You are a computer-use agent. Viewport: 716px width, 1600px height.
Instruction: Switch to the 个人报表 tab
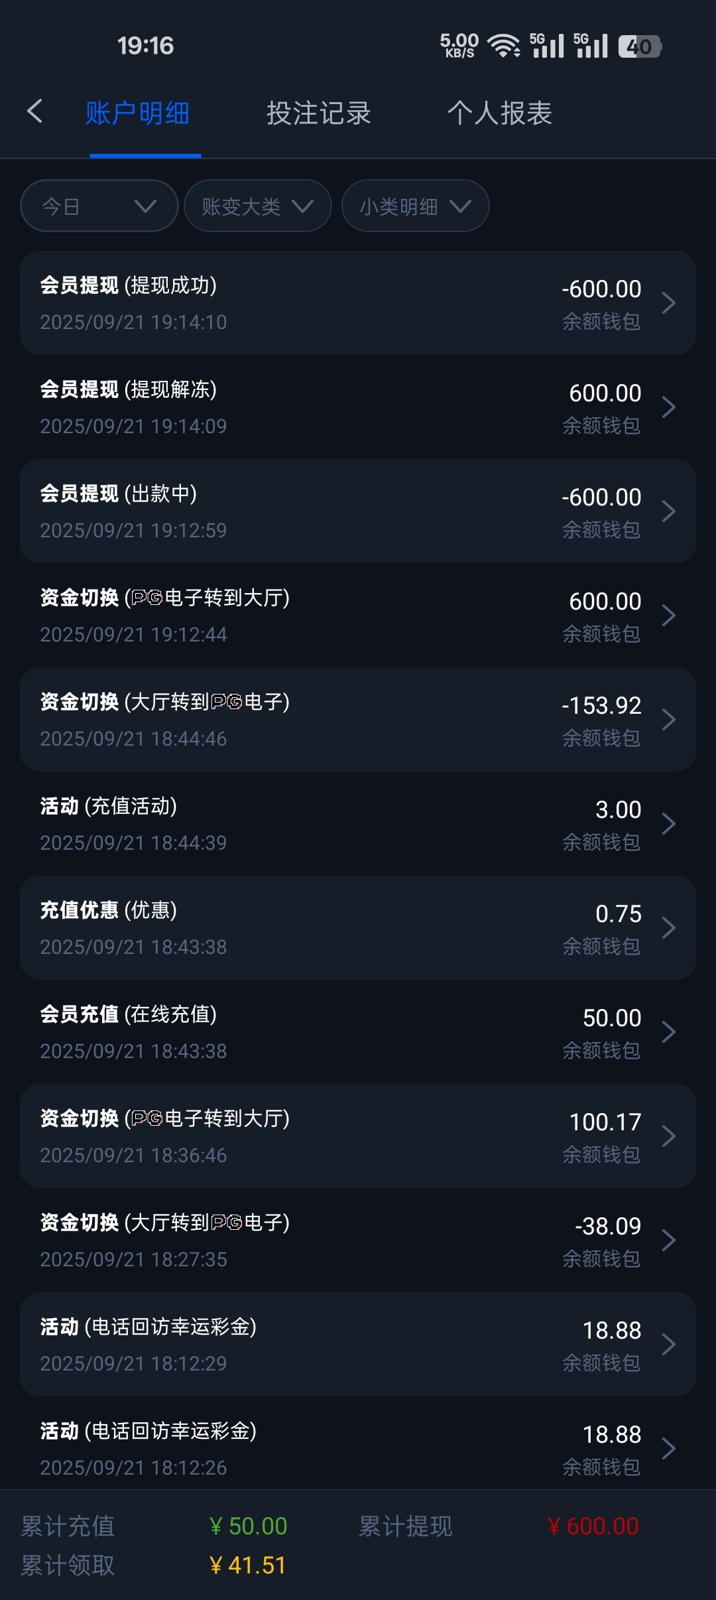(x=499, y=113)
